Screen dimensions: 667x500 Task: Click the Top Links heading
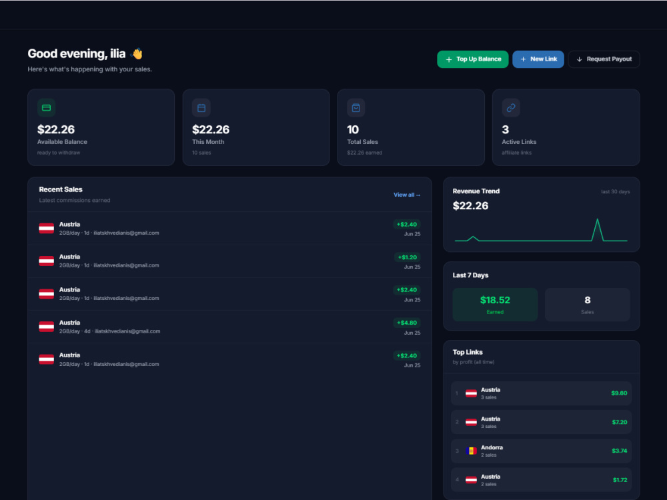(x=468, y=352)
